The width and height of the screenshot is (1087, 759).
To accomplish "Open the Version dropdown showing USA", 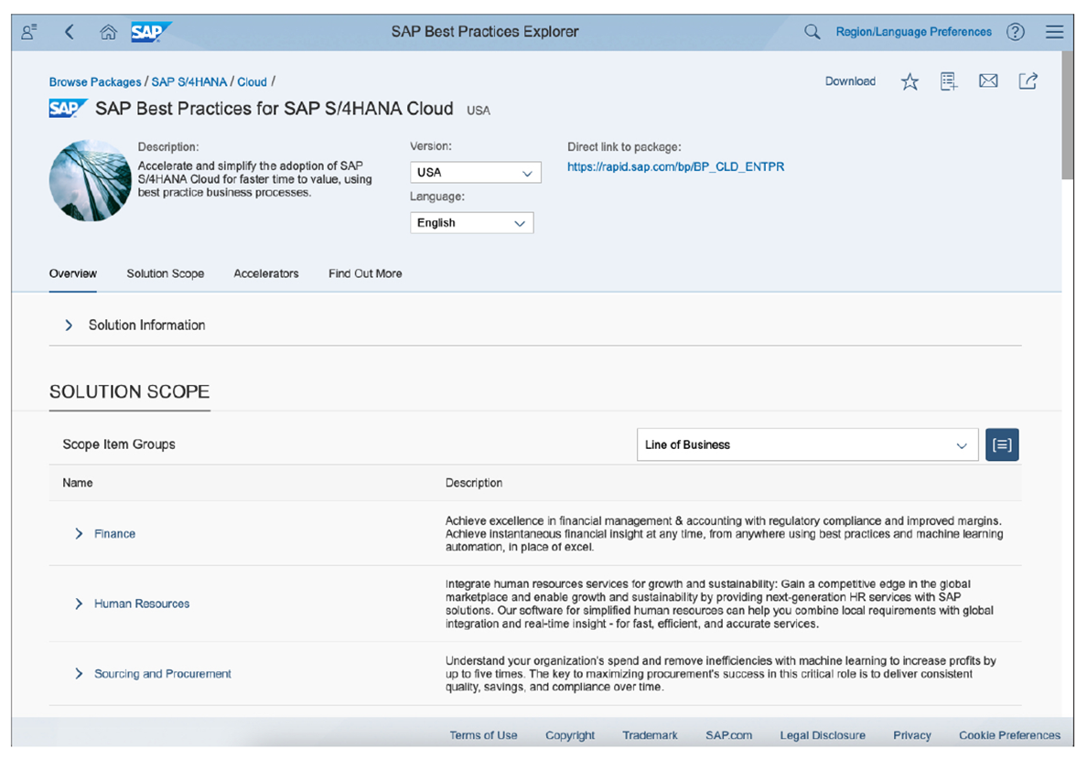I will (x=475, y=172).
